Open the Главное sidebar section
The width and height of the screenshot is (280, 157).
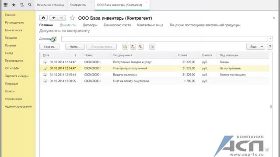click(10, 15)
